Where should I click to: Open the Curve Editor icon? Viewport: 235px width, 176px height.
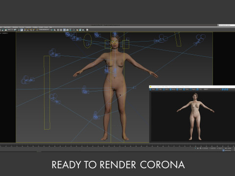(67, 30)
